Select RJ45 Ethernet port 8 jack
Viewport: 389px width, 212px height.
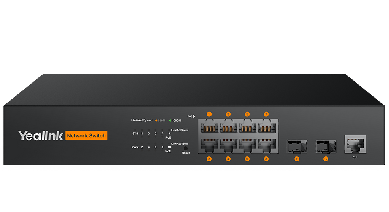pos(266,146)
